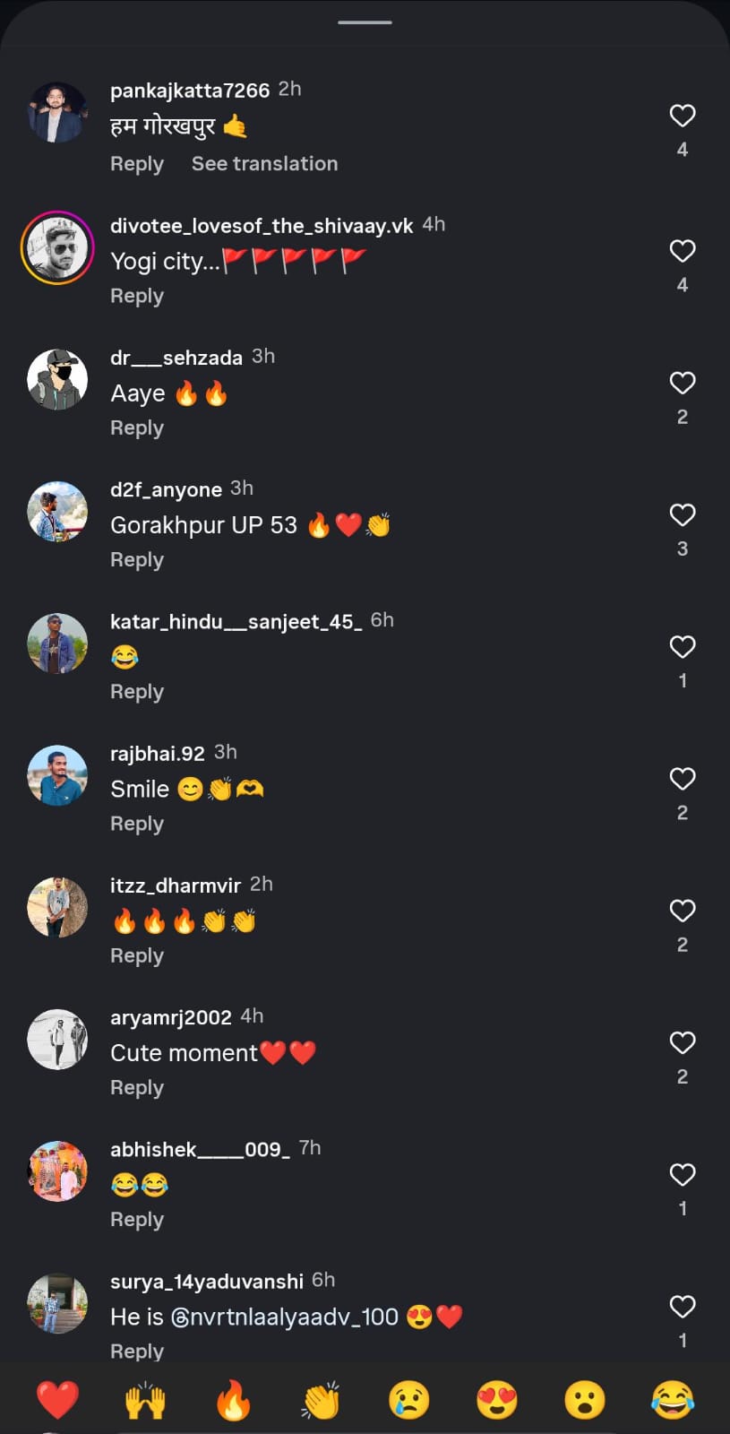Tap the raised hands quick reaction emoji

coord(145,1400)
